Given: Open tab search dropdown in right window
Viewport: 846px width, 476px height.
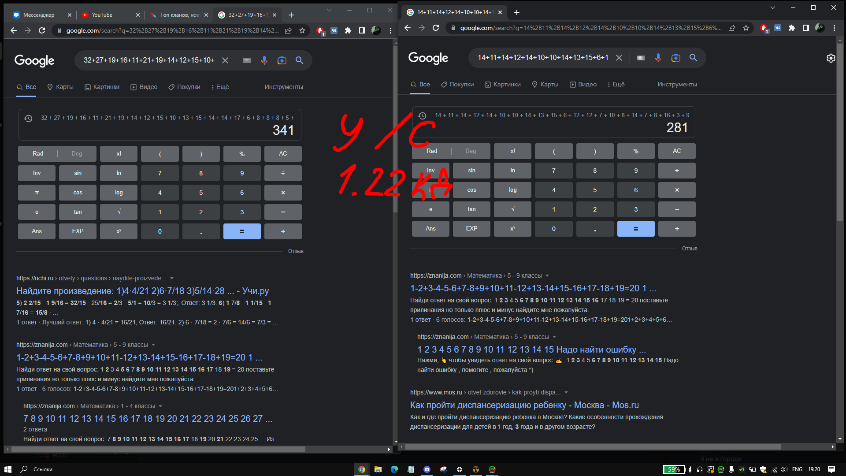Looking at the screenshot, I should click(x=772, y=7).
